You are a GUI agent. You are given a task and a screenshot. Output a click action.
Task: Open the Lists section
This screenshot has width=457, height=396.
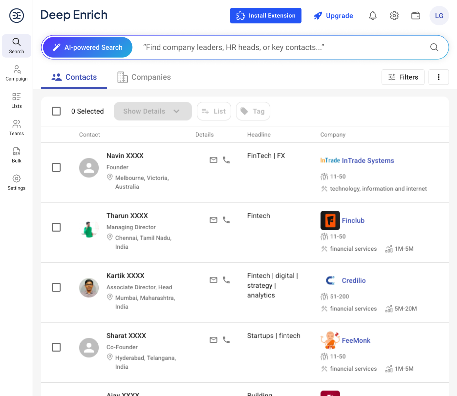coord(16,100)
